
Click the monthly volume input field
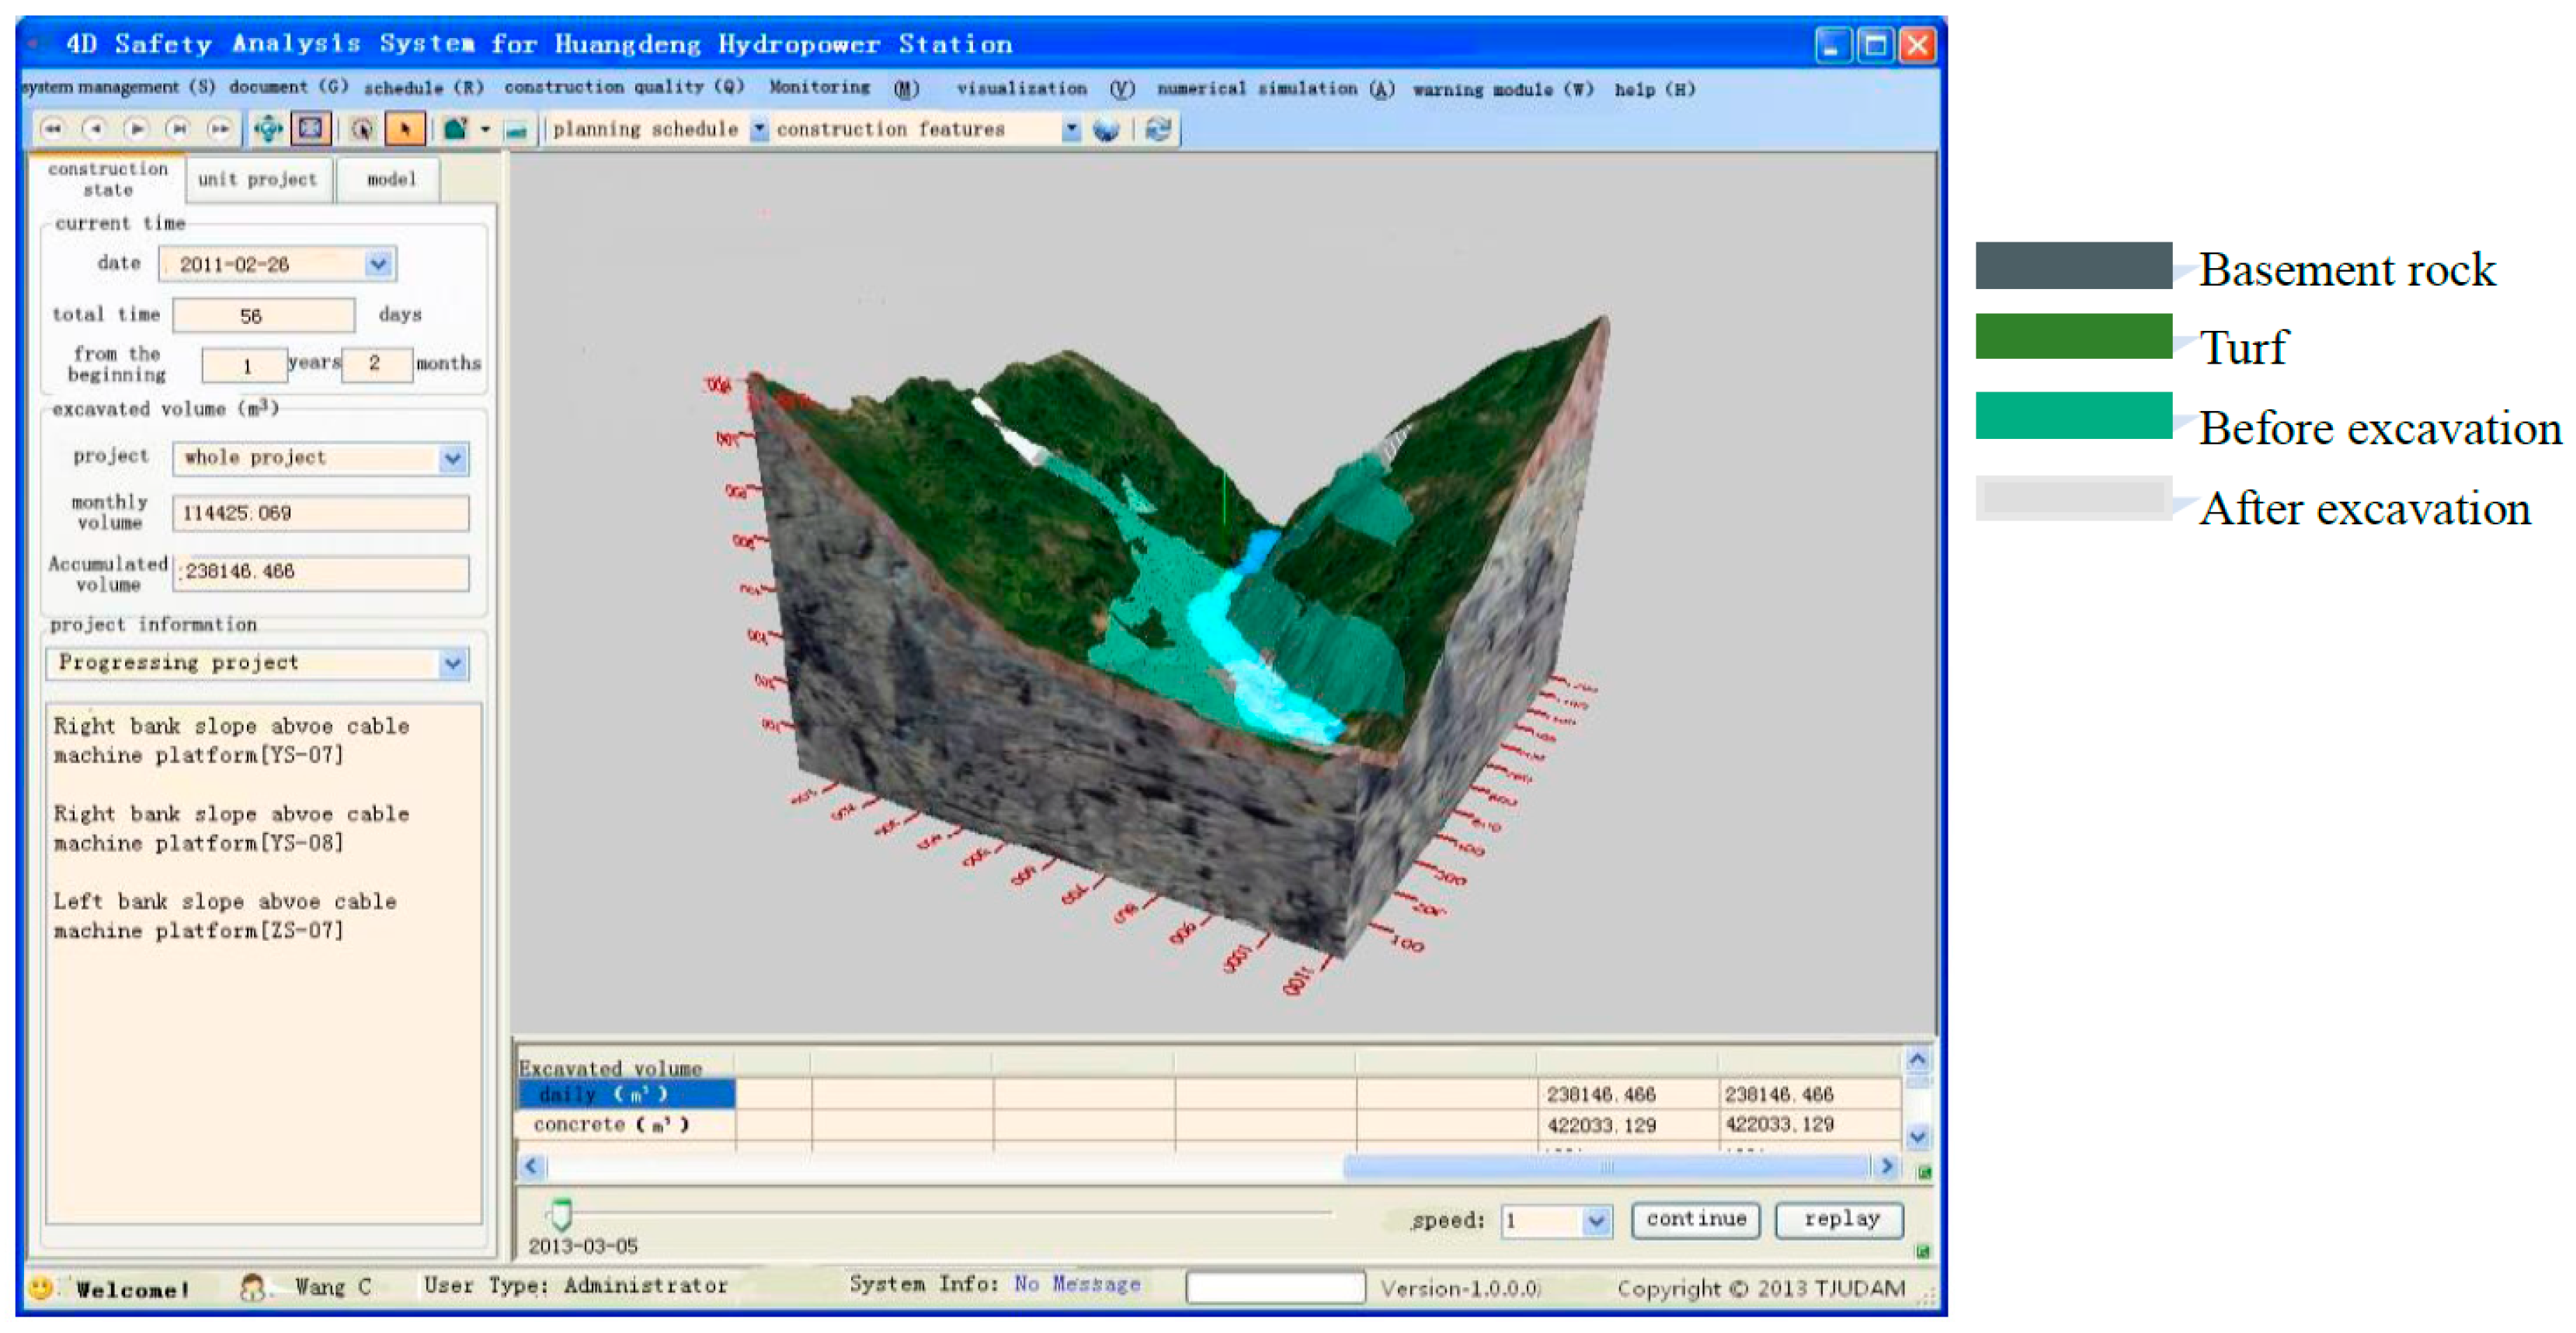[320, 513]
